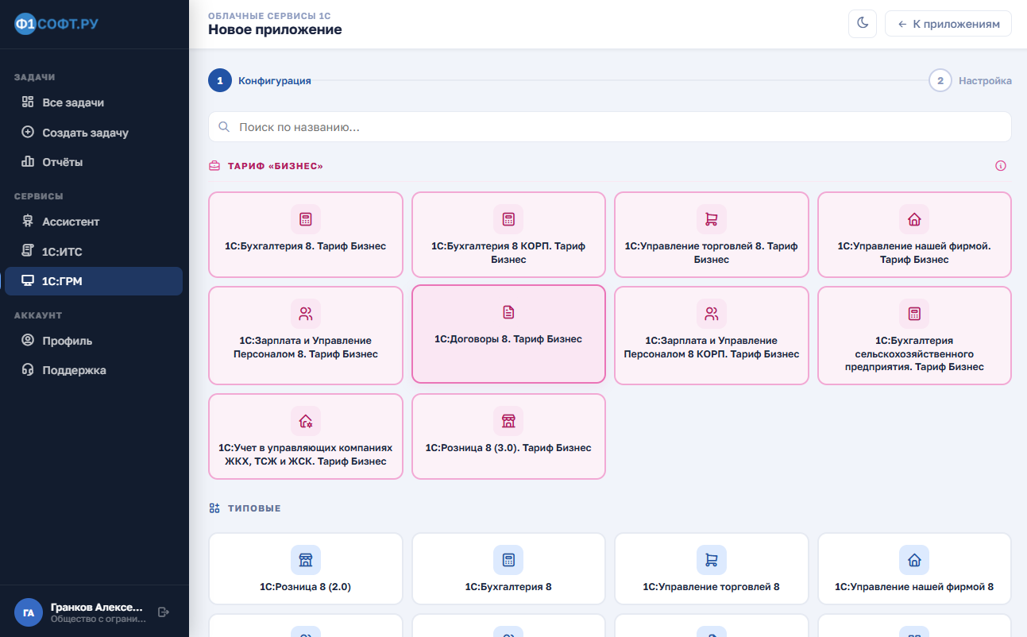1027x637 pixels.
Task: Click the К приложениям button
Action: point(948,24)
